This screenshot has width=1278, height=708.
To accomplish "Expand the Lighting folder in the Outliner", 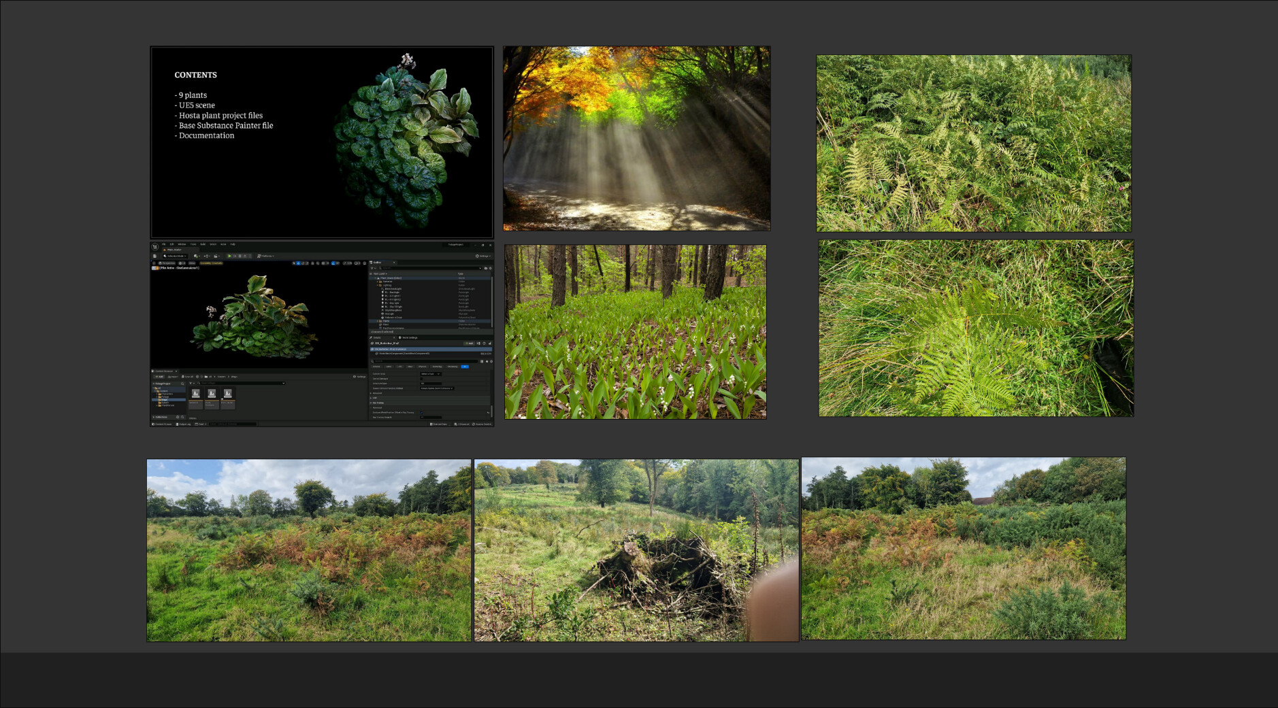I will click(378, 285).
